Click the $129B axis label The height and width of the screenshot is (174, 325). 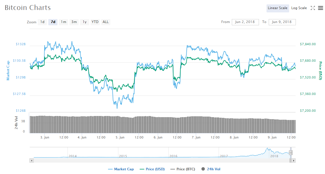tap(21, 77)
